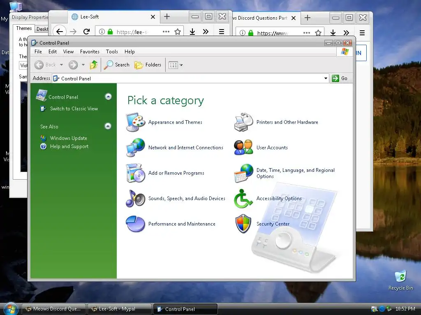Reload page in Lee-Soft browser window

tap(86, 32)
